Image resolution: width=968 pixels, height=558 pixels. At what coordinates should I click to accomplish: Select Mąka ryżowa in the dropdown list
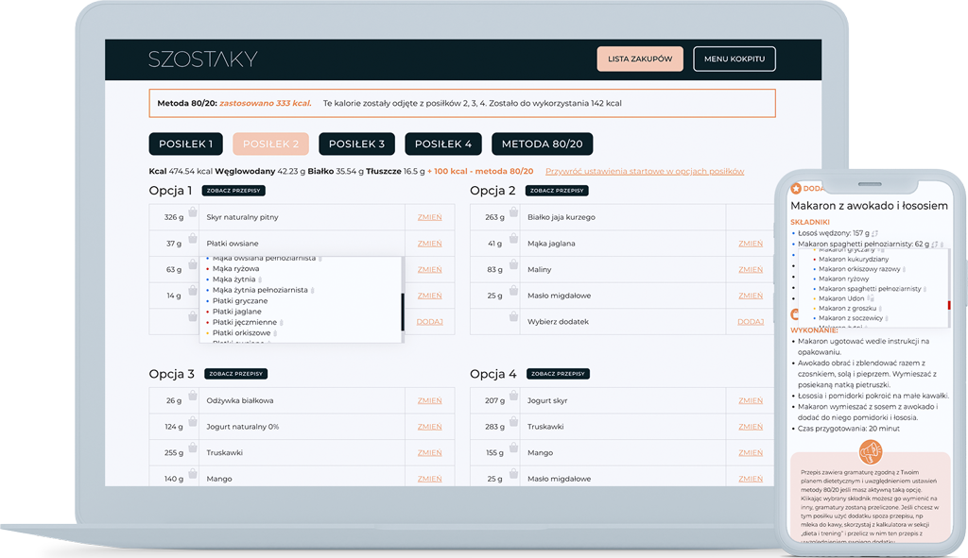click(x=235, y=269)
